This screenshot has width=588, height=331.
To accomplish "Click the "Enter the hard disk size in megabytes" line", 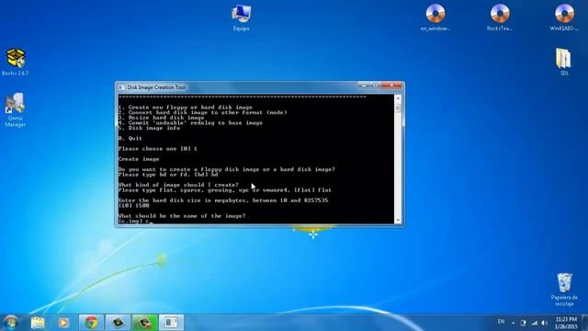I will 223,200.
